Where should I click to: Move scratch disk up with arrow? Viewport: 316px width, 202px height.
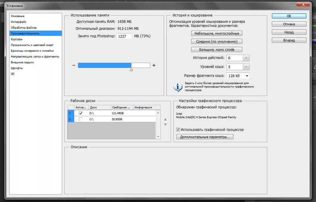coord(165,119)
